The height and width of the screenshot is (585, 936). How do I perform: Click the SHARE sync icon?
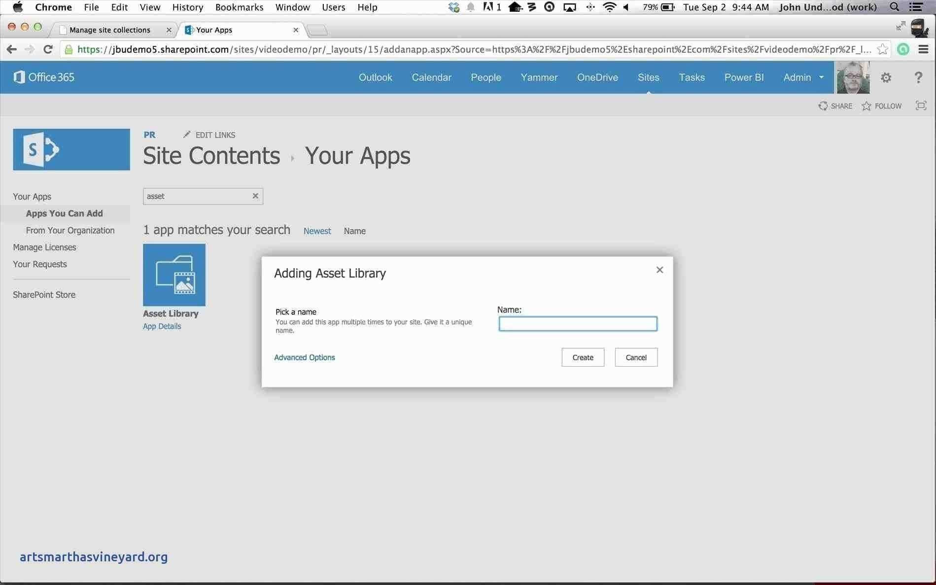[x=823, y=106]
